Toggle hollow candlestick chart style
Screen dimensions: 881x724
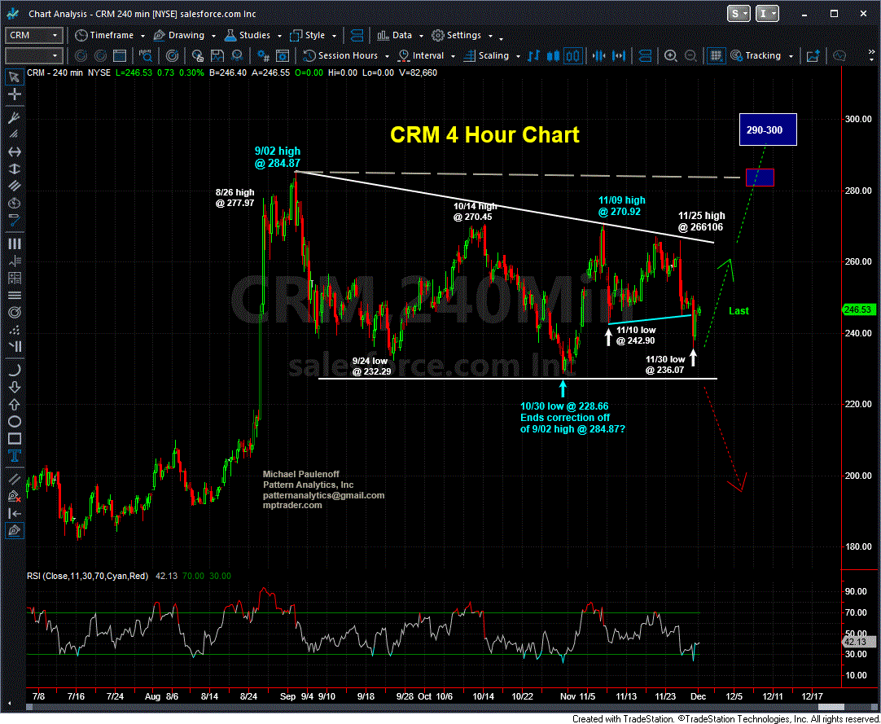coord(573,55)
